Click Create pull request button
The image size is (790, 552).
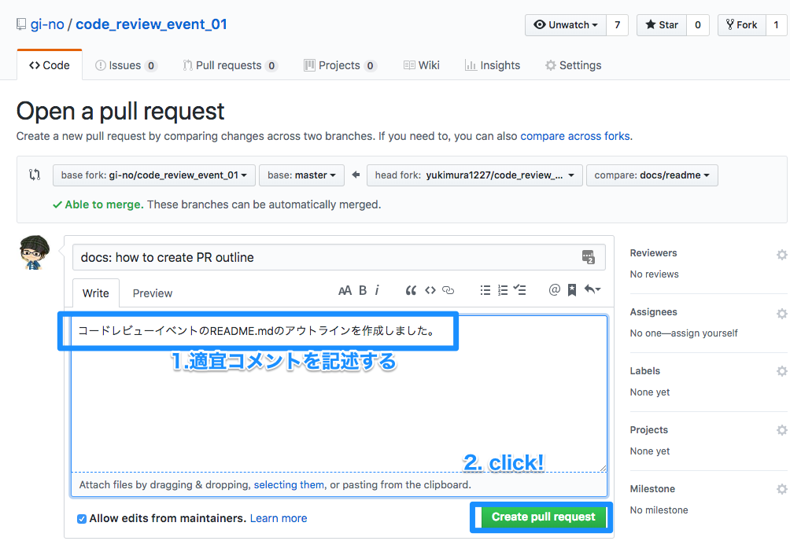click(543, 517)
